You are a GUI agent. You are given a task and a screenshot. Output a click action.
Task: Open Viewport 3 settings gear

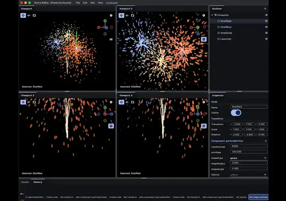coord(111,102)
